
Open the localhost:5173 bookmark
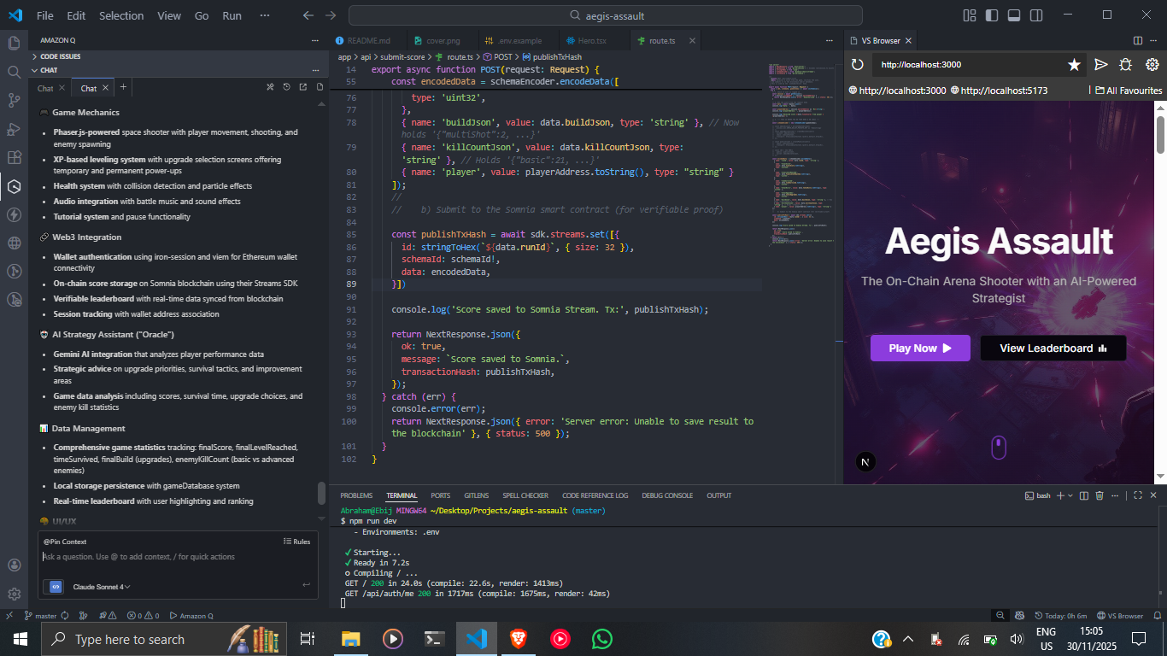click(x=998, y=91)
